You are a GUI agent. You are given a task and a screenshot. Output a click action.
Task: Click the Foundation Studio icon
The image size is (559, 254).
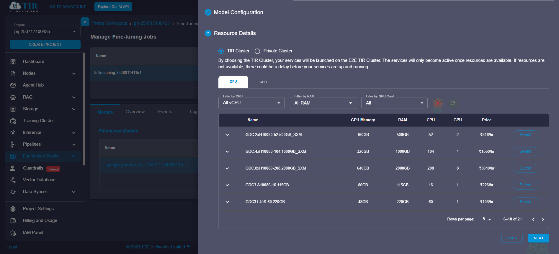pos(13,156)
